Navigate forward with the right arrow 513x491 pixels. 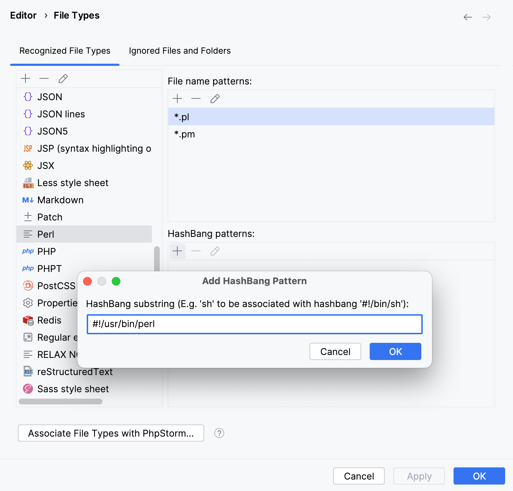tap(486, 17)
